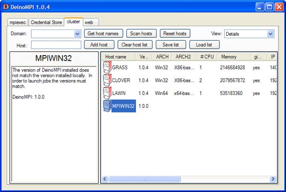Switch to the mpiexec tab
Image resolution: width=286 pixels, height=192 pixels.
click(x=17, y=22)
